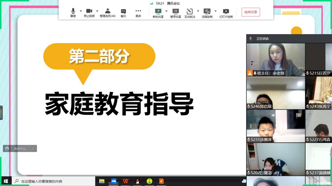
Task: Click muted mic icon beside 5246郑启晟
Action: tap(249, 107)
